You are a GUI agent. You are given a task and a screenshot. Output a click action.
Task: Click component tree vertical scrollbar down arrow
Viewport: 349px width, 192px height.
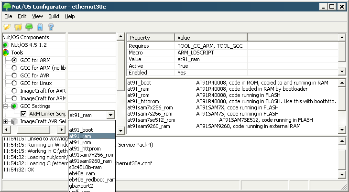[120, 130]
